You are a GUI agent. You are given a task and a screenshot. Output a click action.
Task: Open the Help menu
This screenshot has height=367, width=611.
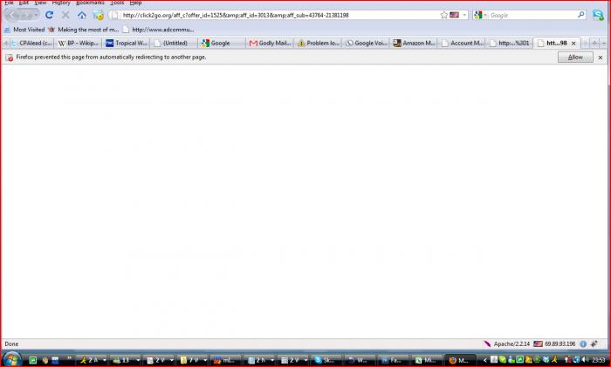[x=135, y=3]
